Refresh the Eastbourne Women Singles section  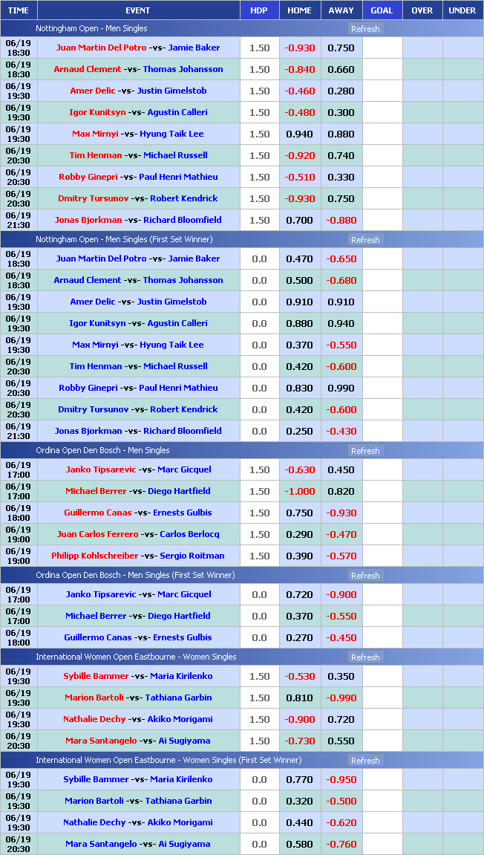click(x=364, y=657)
